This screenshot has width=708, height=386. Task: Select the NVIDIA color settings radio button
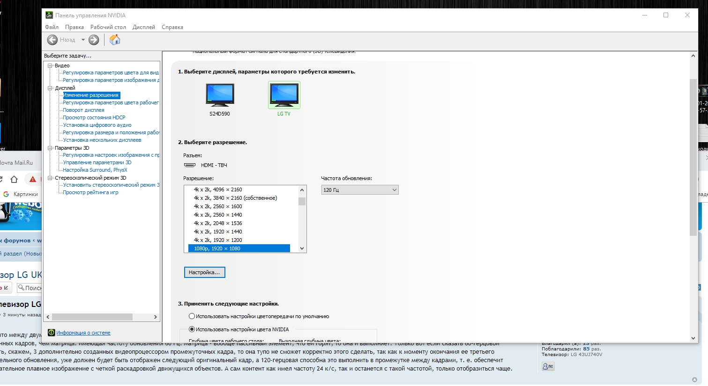pos(192,329)
